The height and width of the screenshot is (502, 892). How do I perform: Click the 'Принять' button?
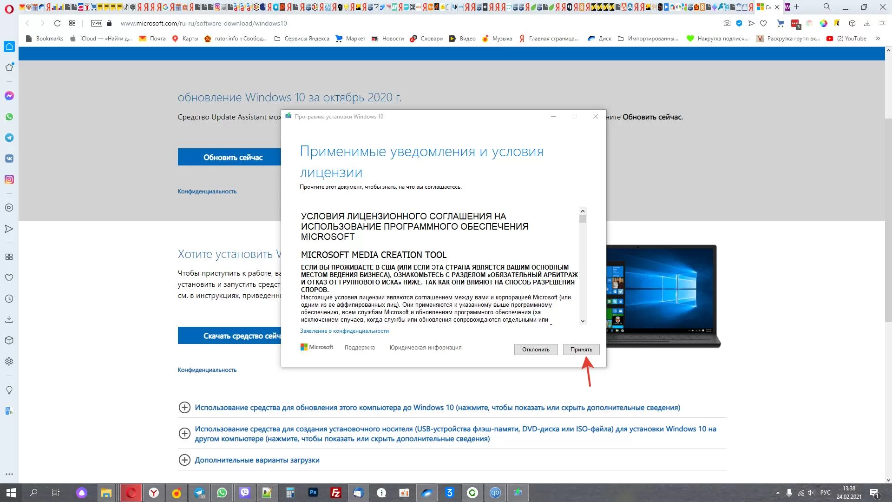tap(581, 350)
